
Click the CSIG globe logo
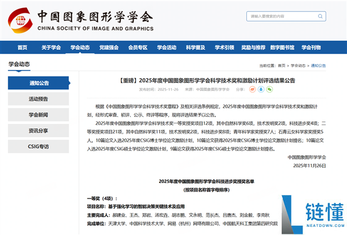click(x=20, y=20)
